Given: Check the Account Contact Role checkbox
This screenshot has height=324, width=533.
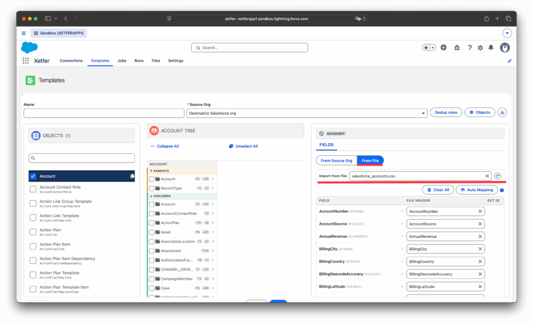Looking at the screenshot, I should point(33,189).
